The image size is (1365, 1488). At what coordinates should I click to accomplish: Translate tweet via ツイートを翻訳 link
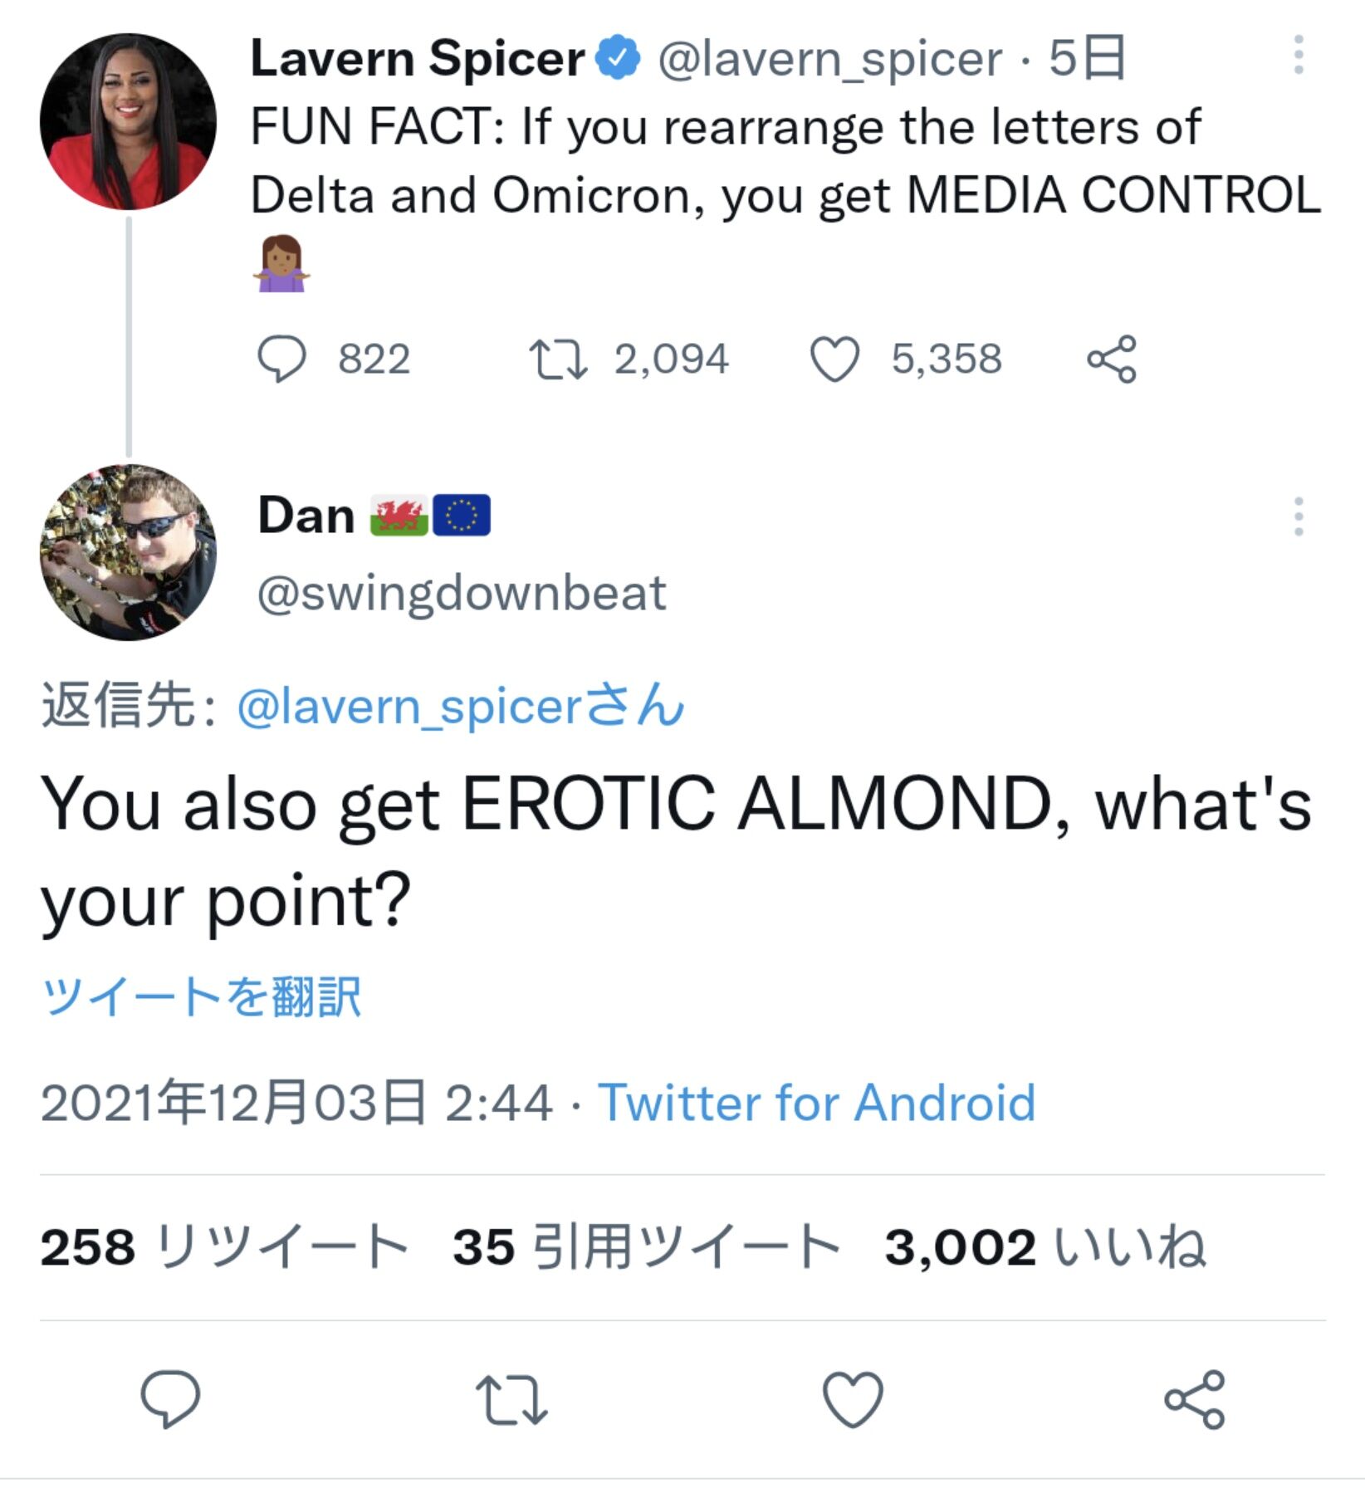(201, 996)
